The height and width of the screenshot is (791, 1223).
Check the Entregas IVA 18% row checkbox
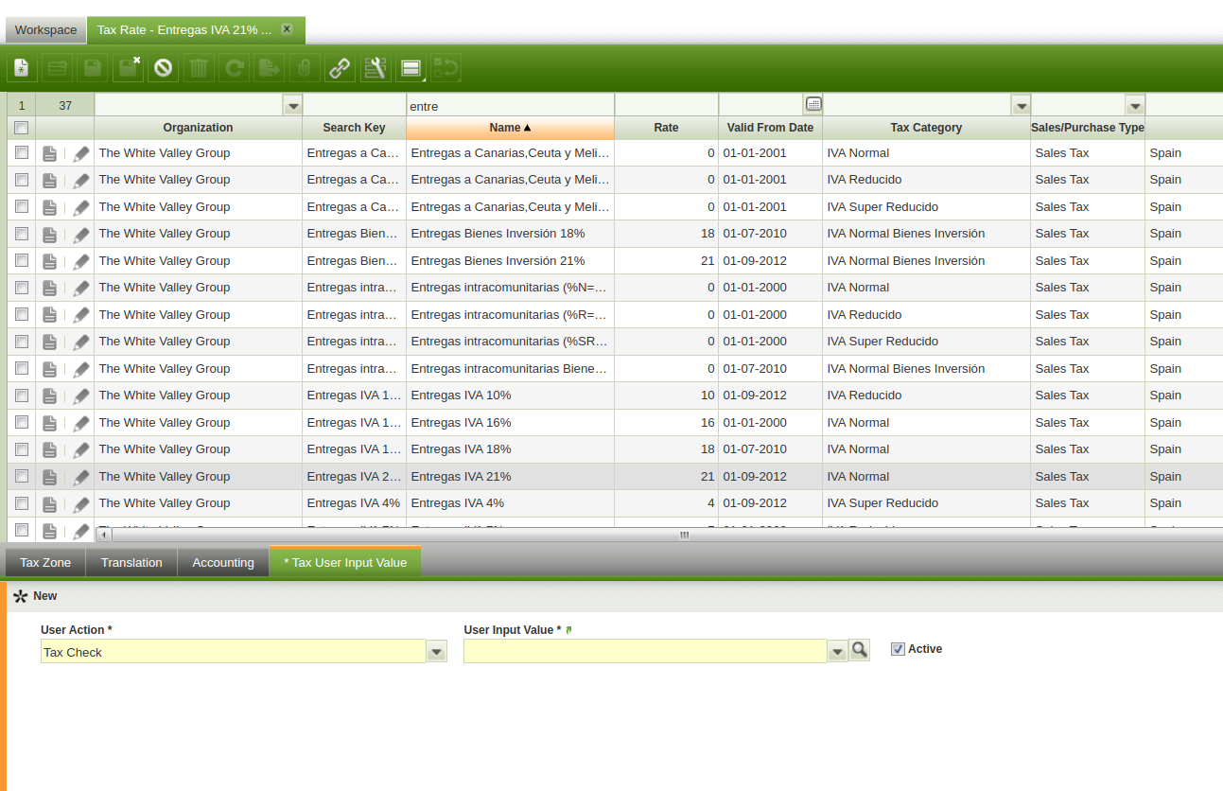(x=21, y=448)
